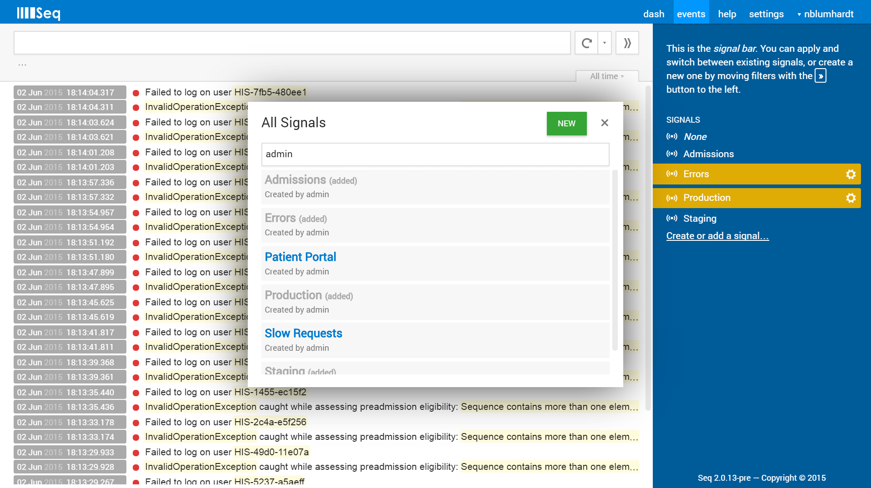
Task: Refresh events with the reload icon
Action: [x=586, y=43]
